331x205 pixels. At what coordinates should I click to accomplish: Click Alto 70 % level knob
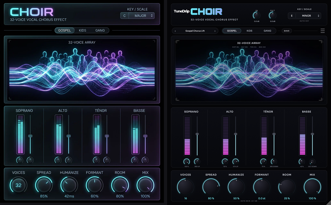[225, 162]
